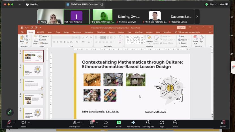
Task: Click the green Share screen icon
Action: pos(119,123)
